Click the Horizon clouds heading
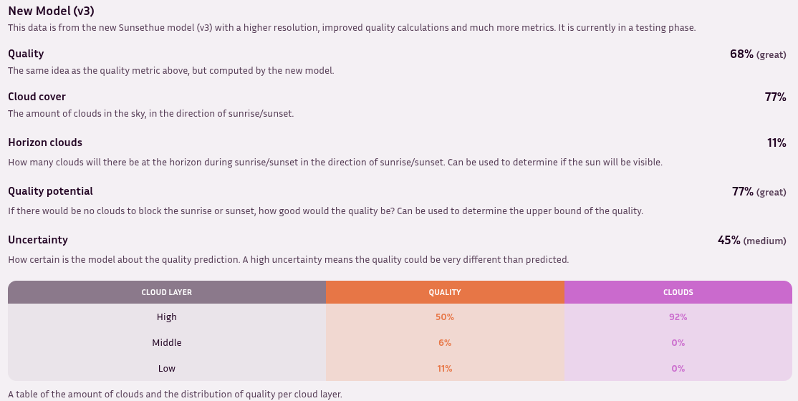Screen dimensions: 798x401 (45, 142)
